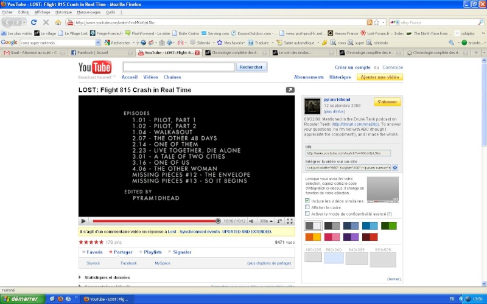Run eBay search with the magnifier icon
Viewport: 487px width, 304px height.
[x=481, y=22]
